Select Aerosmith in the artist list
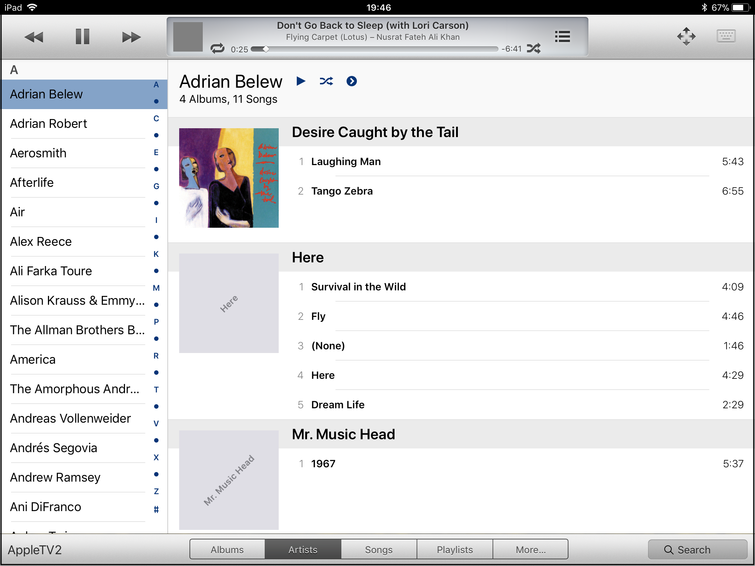Viewport: 755px width, 566px height. (x=38, y=153)
